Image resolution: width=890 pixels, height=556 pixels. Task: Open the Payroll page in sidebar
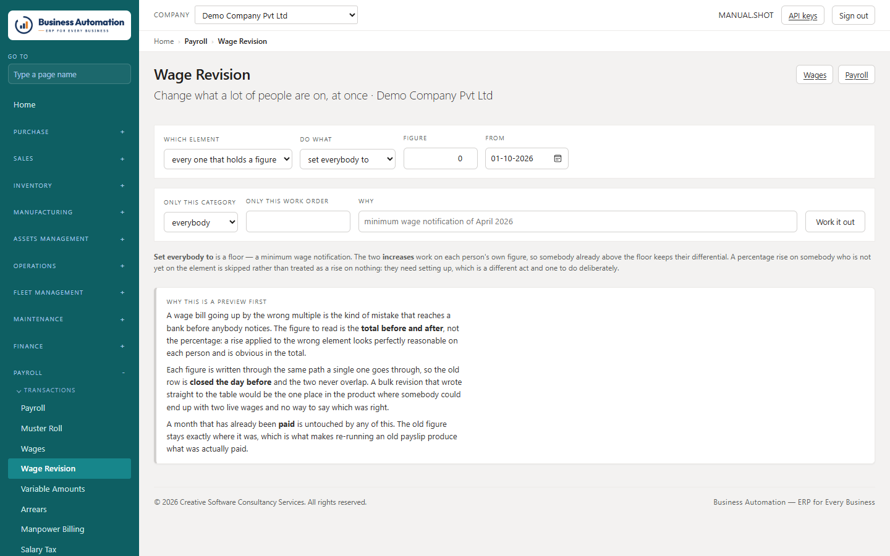coord(69,408)
